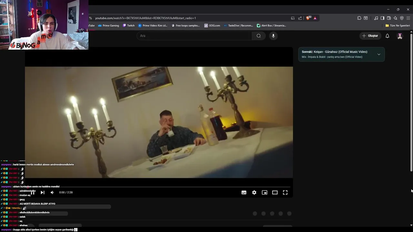Screen dimensions: 413x232
Task: Open Twitch bookmark
Action: point(129,25)
